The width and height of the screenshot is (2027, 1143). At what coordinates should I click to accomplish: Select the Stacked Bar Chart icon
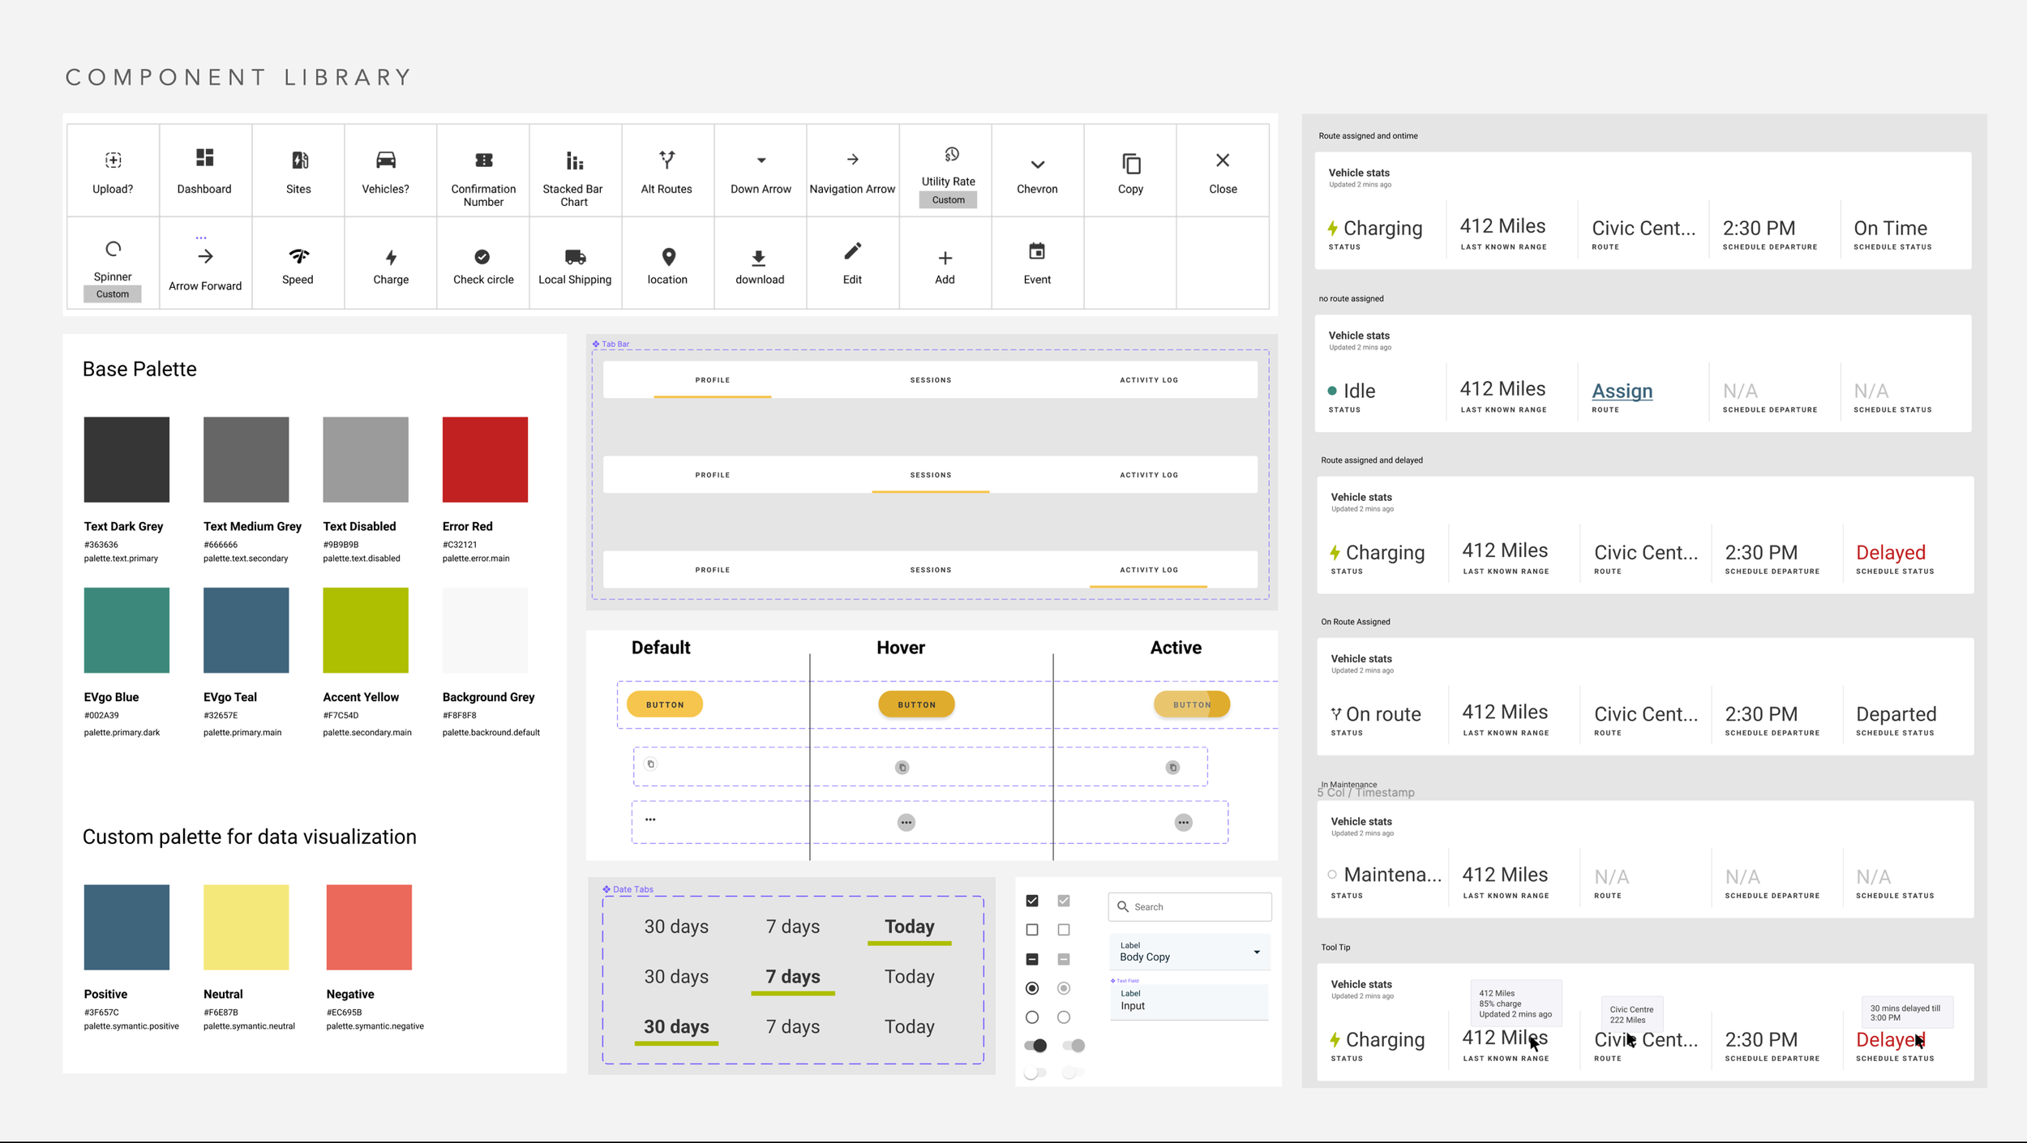pyautogui.click(x=574, y=161)
